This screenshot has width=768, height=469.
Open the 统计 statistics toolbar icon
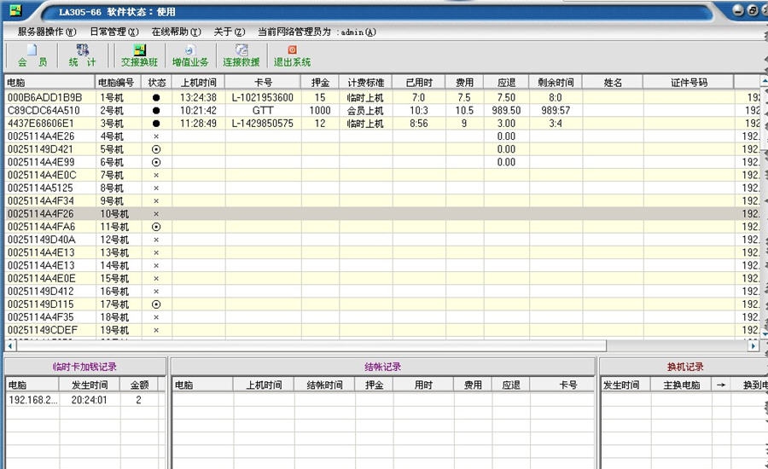pos(82,55)
